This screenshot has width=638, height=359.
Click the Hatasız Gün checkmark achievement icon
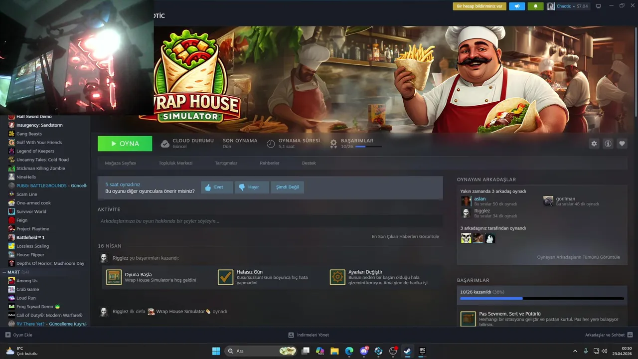click(x=226, y=277)
